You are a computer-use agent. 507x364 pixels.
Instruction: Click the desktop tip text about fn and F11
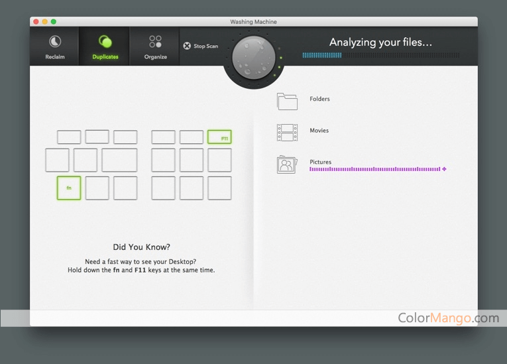(x=141, y=266)
